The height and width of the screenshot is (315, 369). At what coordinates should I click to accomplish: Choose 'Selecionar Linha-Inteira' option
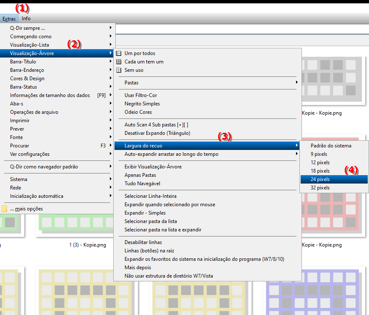tap(150, 196)
